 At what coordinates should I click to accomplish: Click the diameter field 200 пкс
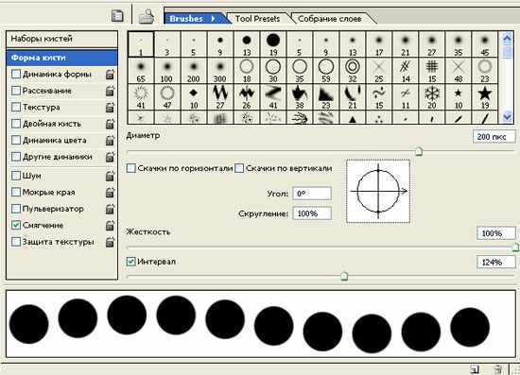(x=494, y=136)
